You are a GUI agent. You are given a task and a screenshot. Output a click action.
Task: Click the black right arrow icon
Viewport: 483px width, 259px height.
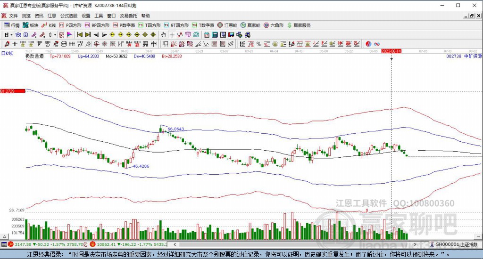tap(104, 35)
